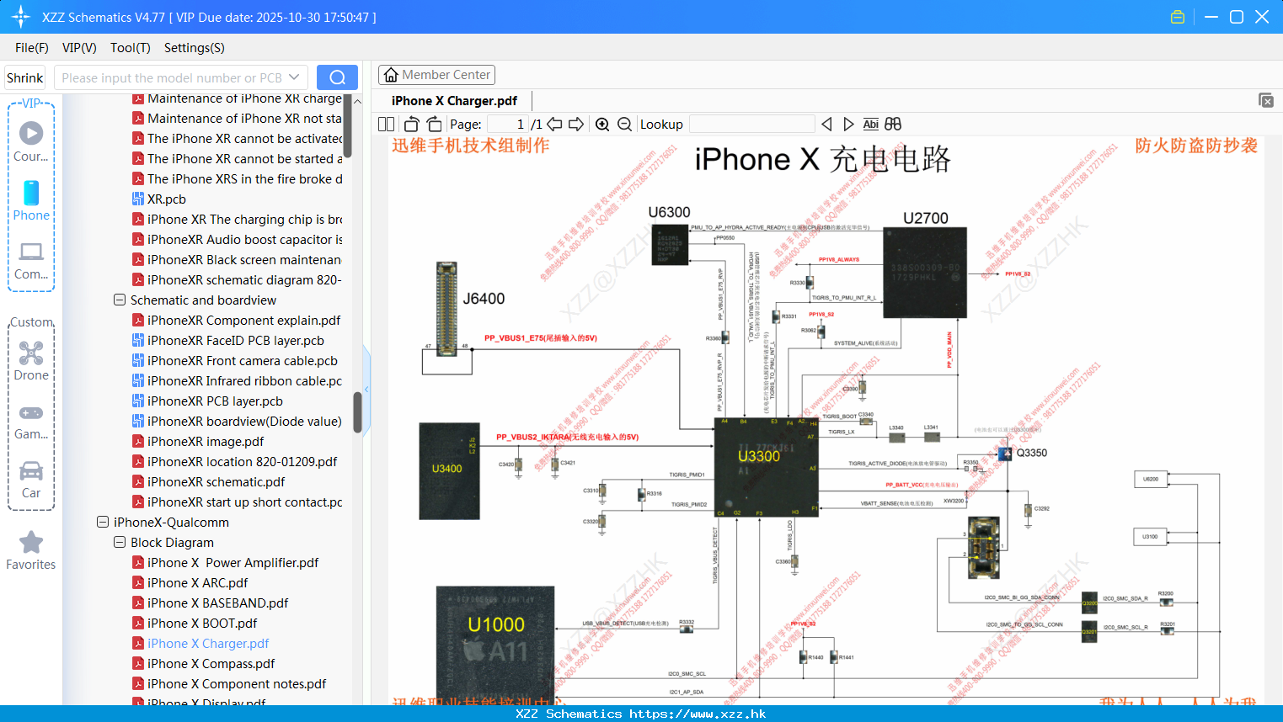Open the Car sidebar category
Screen dimensions: 1283x722
[31, 480]
